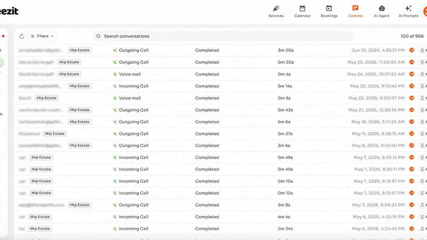Open the Calendar tab
Screen dimensions: 427x240
302,12
